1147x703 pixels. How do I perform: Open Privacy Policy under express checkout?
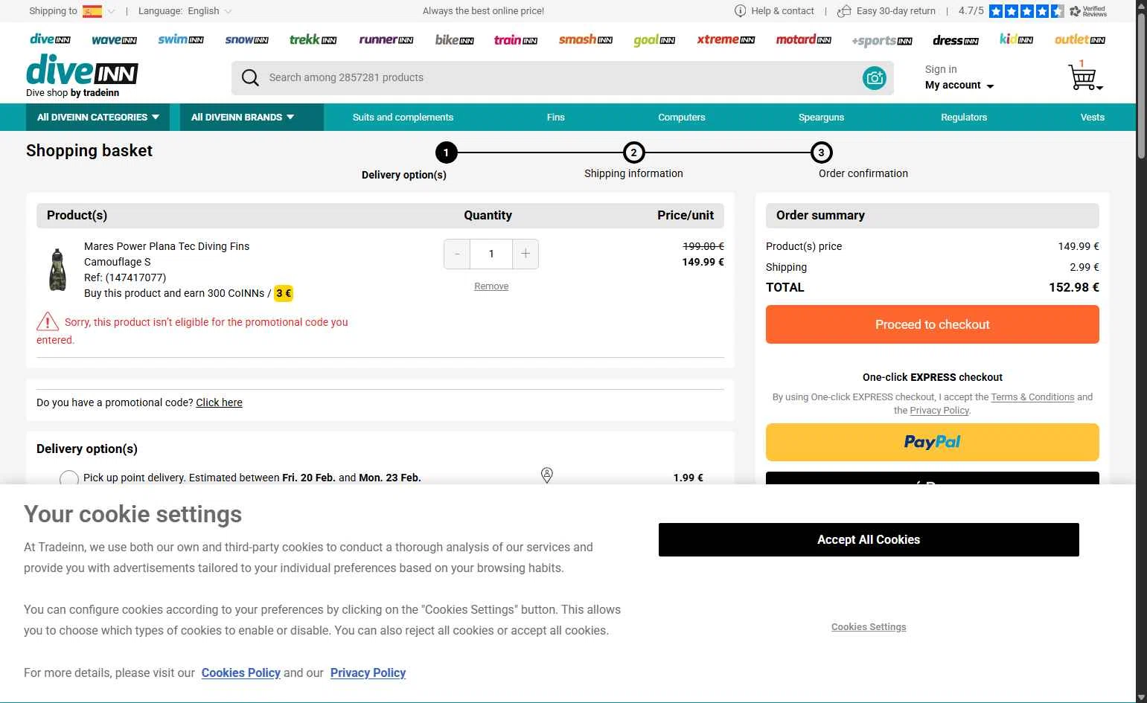tap(939, 411)
